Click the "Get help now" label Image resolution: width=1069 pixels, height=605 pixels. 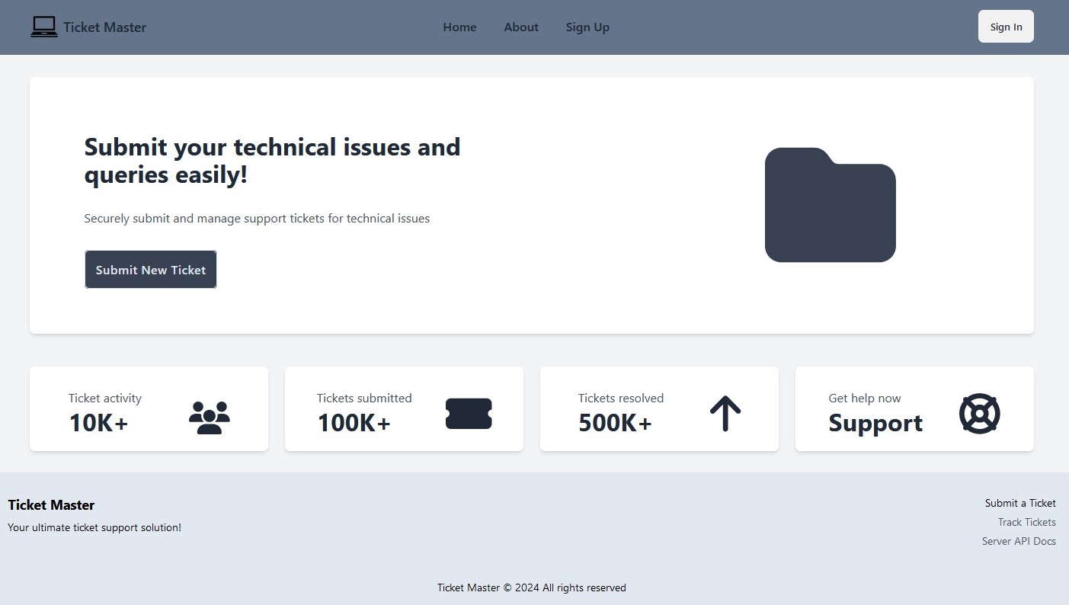(x=865, y=399)
